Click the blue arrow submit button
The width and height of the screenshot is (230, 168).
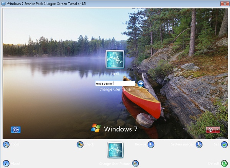[x=141, y=83]
